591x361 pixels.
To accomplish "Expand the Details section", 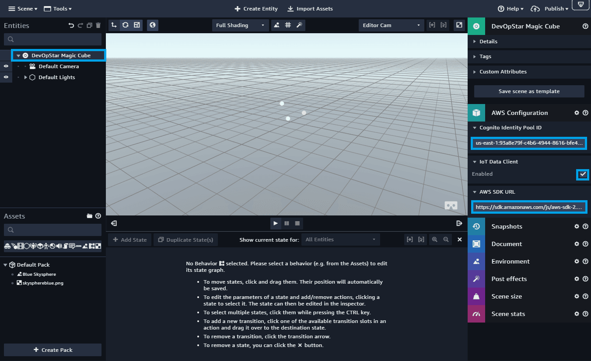I will pos(488,42).
